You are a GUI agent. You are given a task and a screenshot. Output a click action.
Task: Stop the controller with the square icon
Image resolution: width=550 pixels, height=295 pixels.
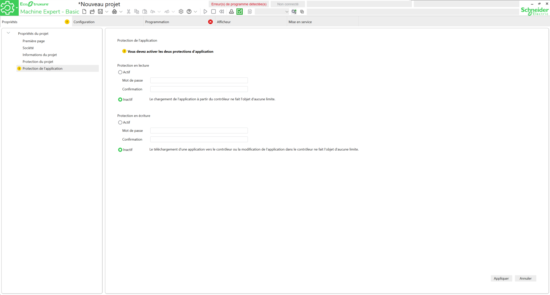[213, 12]
